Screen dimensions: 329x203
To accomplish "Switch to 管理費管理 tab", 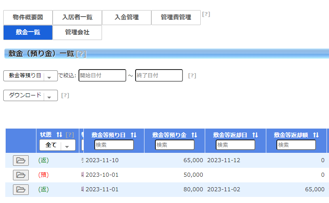I will 176,17.
